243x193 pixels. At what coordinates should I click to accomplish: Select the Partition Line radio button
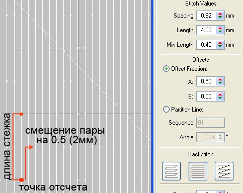click(x=166, y=110)
